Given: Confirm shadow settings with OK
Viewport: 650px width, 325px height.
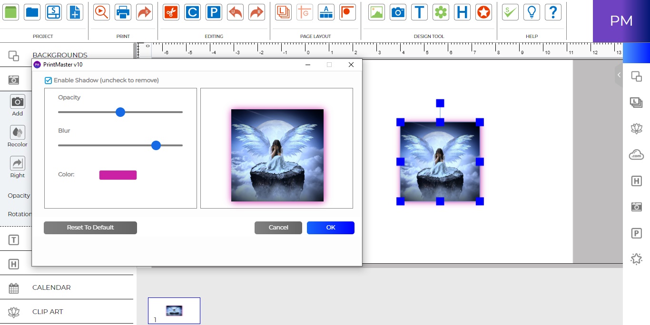Looking at the screenshot, I should pos(331,228).
